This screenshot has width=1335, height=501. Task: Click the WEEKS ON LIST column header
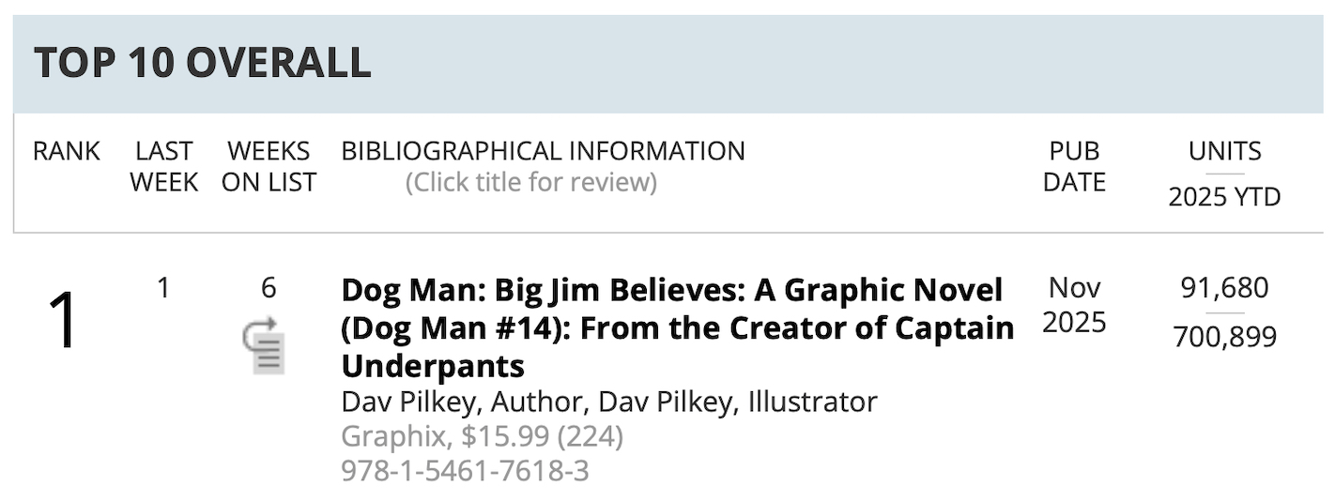point(269,166)
